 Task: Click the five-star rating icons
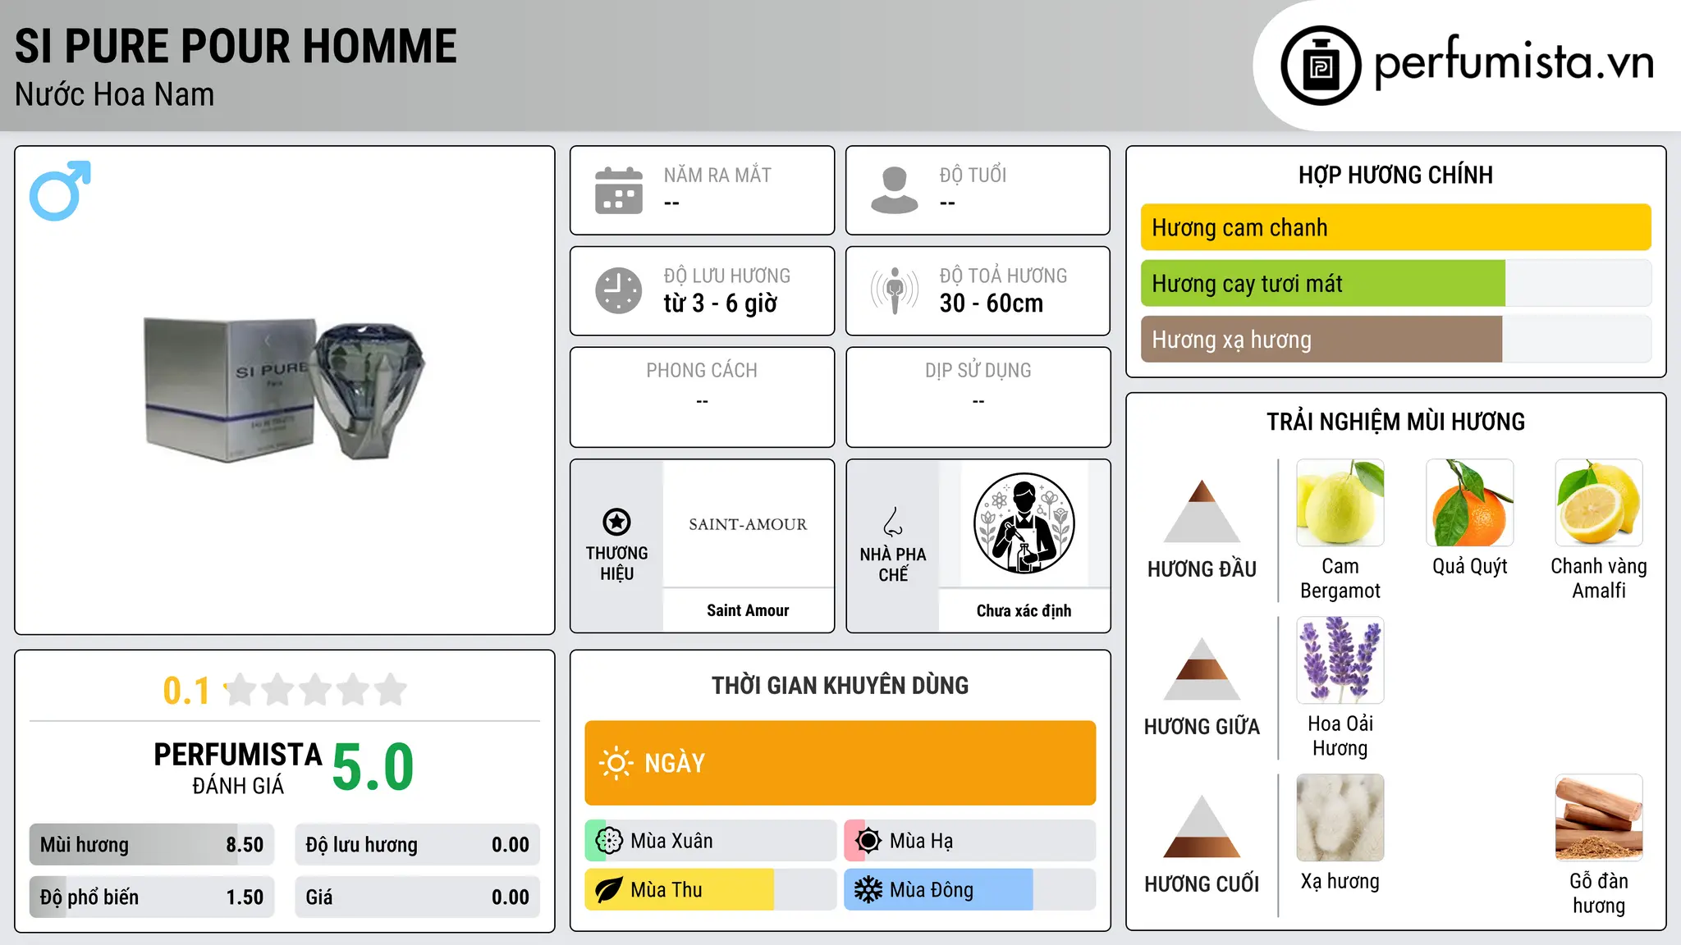coord(316,690)
